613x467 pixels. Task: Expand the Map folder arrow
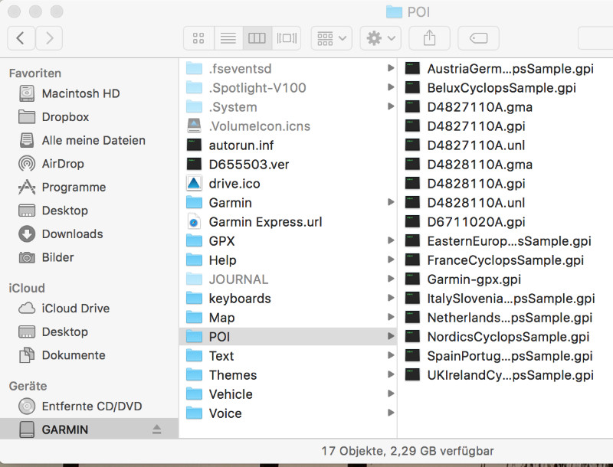pyautogui.click(x=390, y=317)
